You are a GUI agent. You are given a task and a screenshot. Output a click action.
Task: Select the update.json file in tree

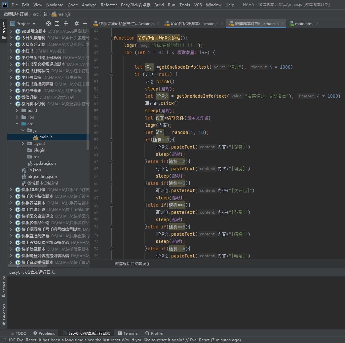[42, 163]
